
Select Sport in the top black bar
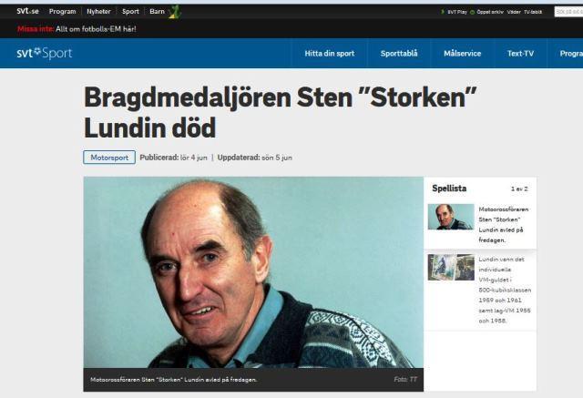130,12
